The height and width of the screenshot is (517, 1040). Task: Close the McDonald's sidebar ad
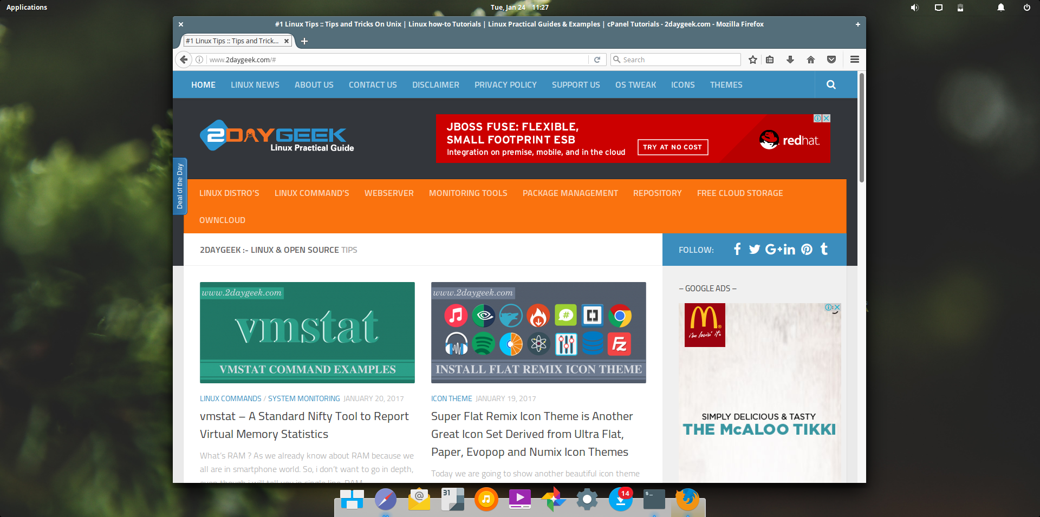tap(837, 307)
